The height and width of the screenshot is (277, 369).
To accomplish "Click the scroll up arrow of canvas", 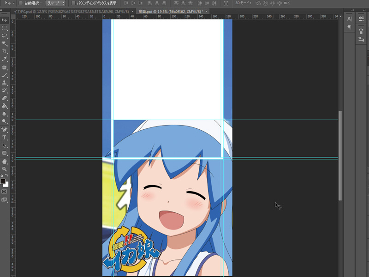I will pos(340,17).
